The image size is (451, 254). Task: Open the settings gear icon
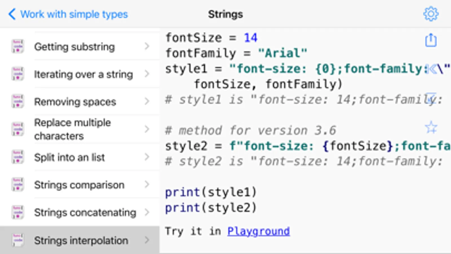pyautogui.click(x=431, y=14)
